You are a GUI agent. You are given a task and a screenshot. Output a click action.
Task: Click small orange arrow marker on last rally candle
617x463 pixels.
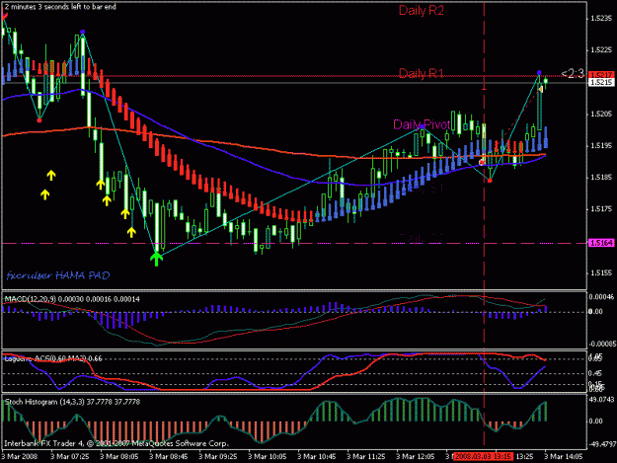[x=541, y=90]
